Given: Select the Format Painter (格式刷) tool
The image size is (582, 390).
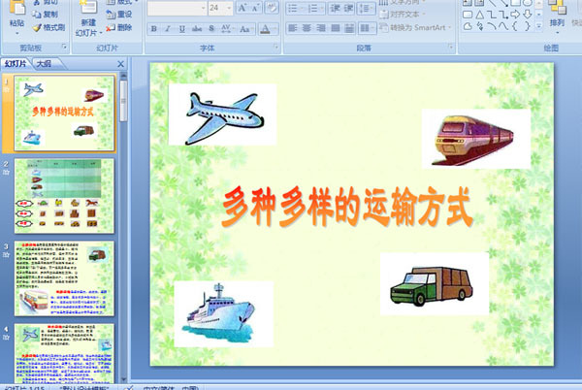Looking at the screenshot, I should [52, 28].
